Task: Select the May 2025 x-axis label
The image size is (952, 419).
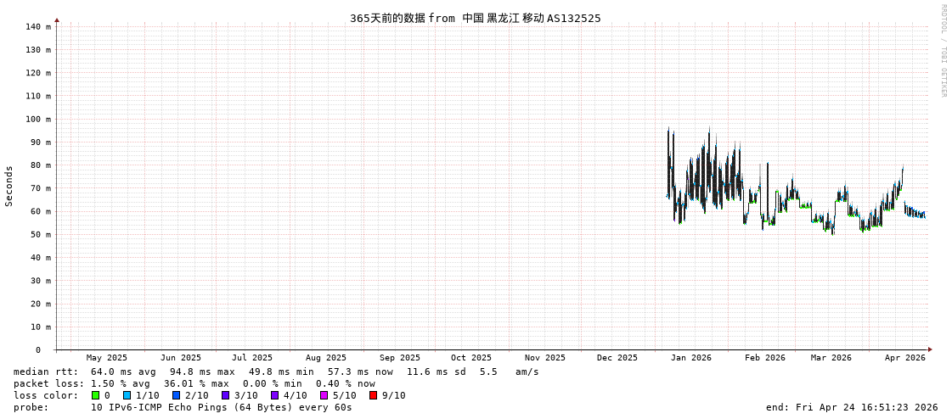Action: coord(107,358)
